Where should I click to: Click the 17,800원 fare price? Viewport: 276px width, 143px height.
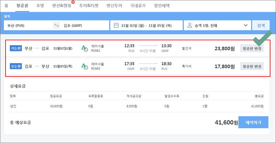[x=225, y=67]
